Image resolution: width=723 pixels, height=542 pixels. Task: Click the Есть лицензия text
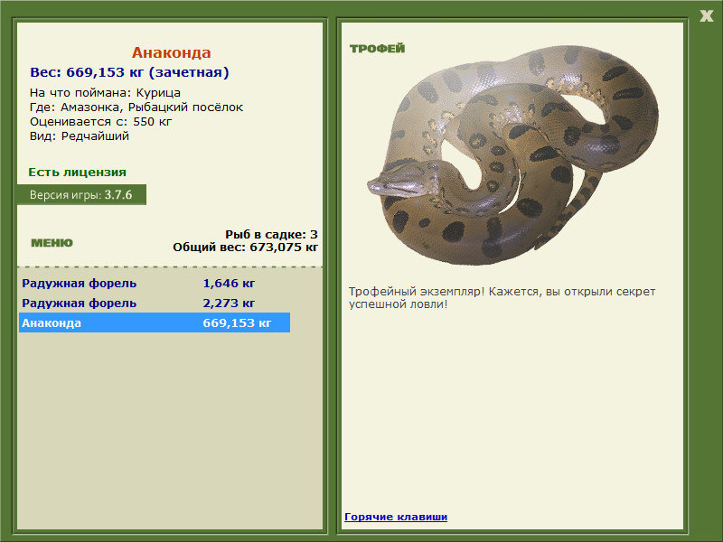(x=77, y=172)
